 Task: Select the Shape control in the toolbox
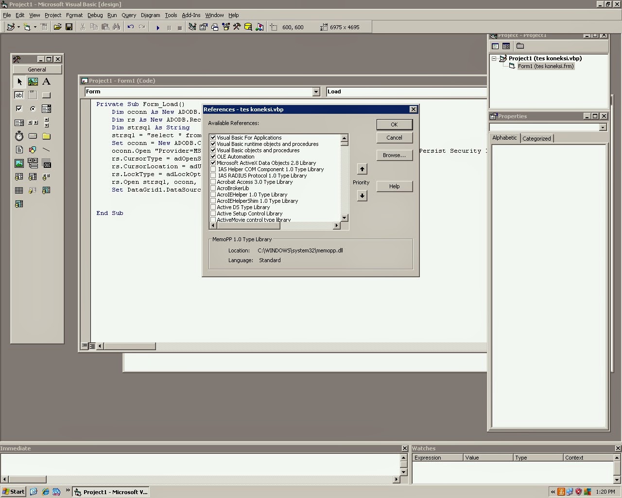[33, 150]
